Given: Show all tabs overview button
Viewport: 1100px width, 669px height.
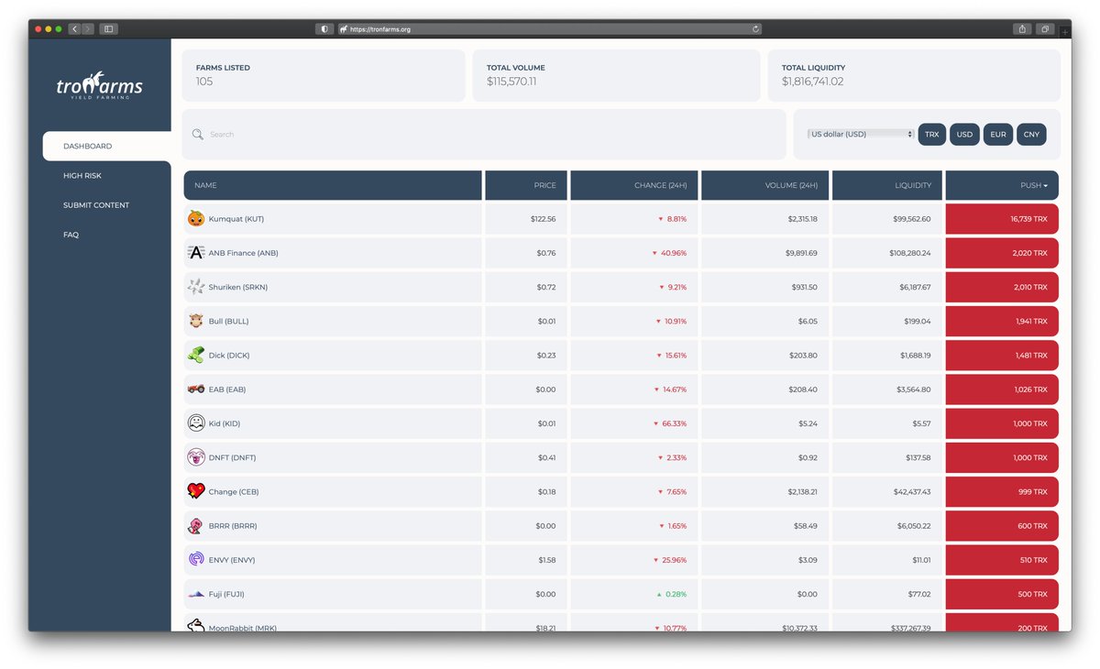Looking at the screenshot, I should (1044, 29).
